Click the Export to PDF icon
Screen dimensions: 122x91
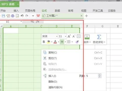(8, 16)
